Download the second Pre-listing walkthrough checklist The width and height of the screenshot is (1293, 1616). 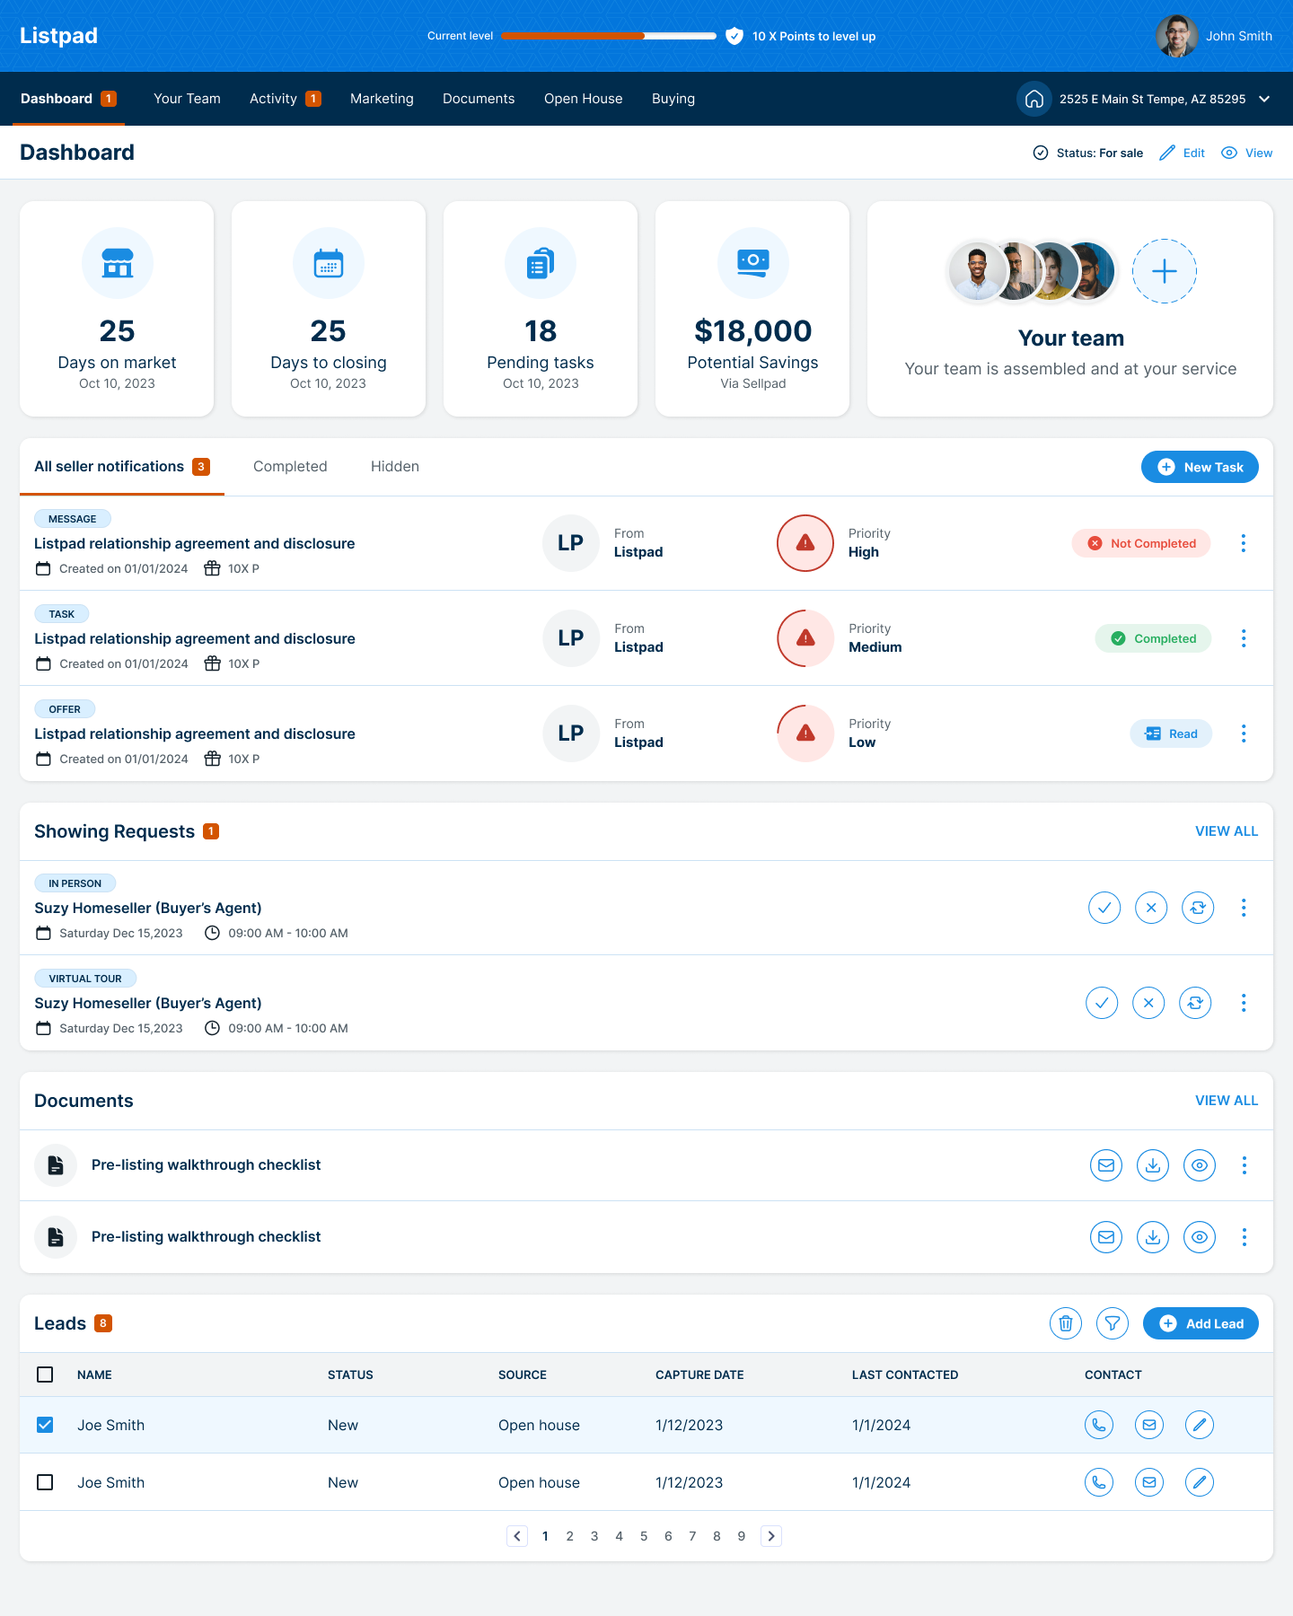1153,1237
